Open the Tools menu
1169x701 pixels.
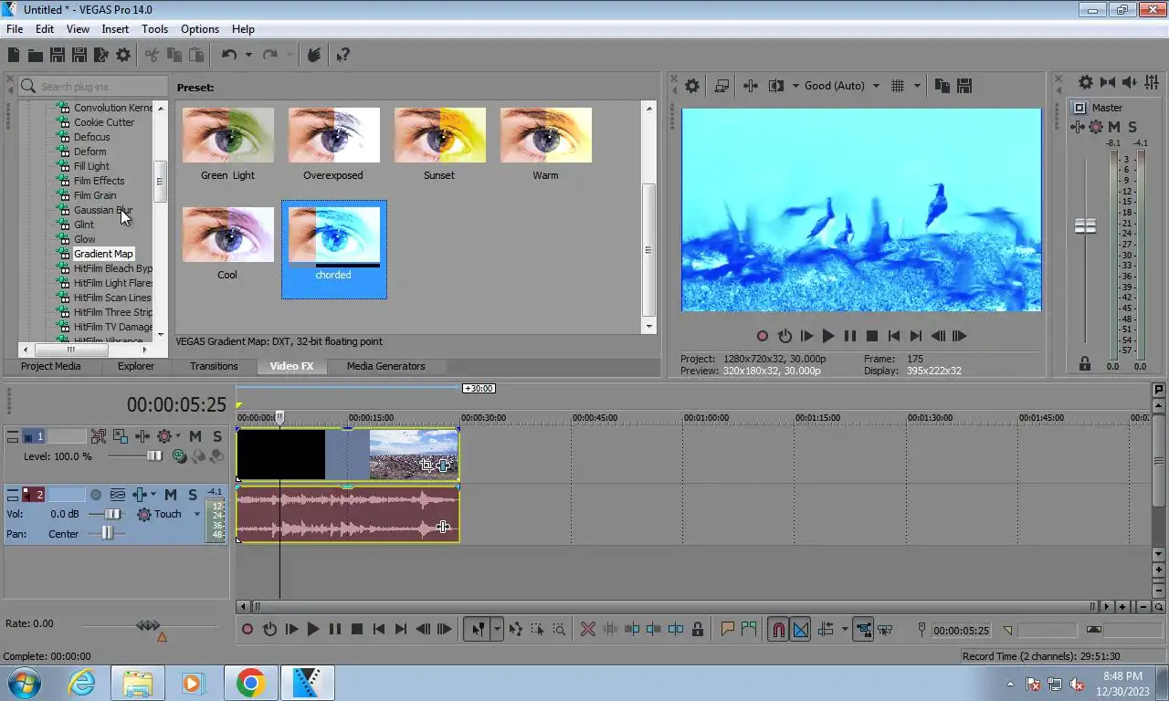154,29
